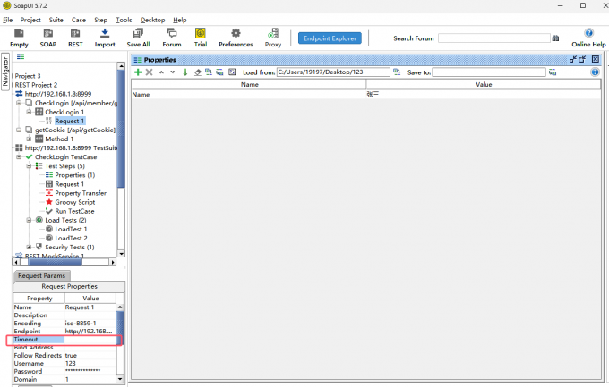Collapse the CheckLogin TestCase node
The width and height of the screenshot is (609, 387).
pyautogui.click(x=19, y=157)
